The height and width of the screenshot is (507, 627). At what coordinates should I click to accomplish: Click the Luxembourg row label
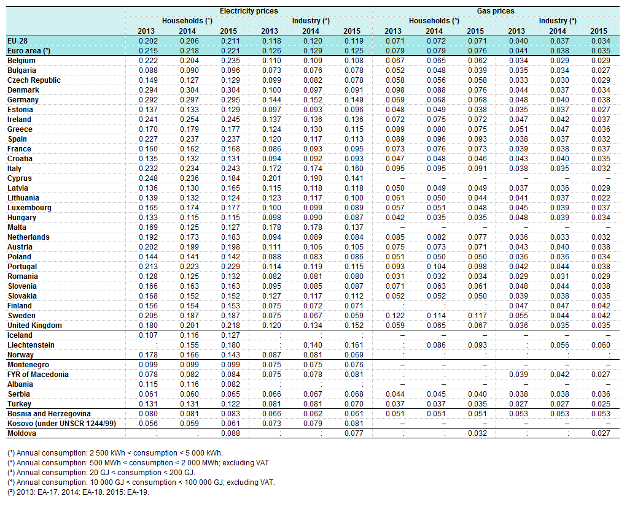click(x=29, y=208)
